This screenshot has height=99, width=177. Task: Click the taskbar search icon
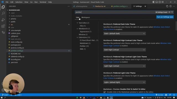tap(5, 98)
